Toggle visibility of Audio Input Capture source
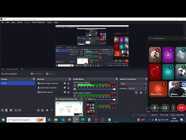 pyautogui.click(x=65, y=88)
